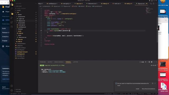Split the terminal panel
Viewport: 169px width, 95px height.
149,62
